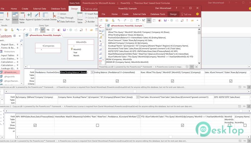Close the qPowerAccess_PowerSQL_Example tab in PowerSQL window
This screenshot has height=143, width=251.
pos(199,25)
